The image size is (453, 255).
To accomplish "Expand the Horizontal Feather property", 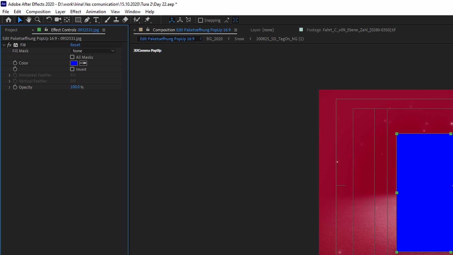I will click(x=9, y=75).
